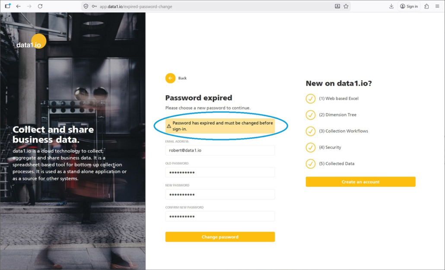Click the saved-password key icon in address bar

(x=94, y=6)
